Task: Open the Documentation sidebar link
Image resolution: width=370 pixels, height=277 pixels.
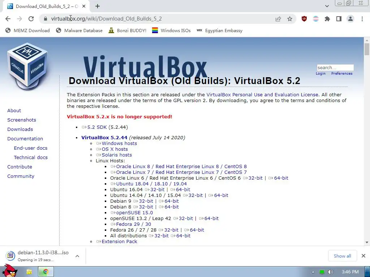Action: pos(25,139)
